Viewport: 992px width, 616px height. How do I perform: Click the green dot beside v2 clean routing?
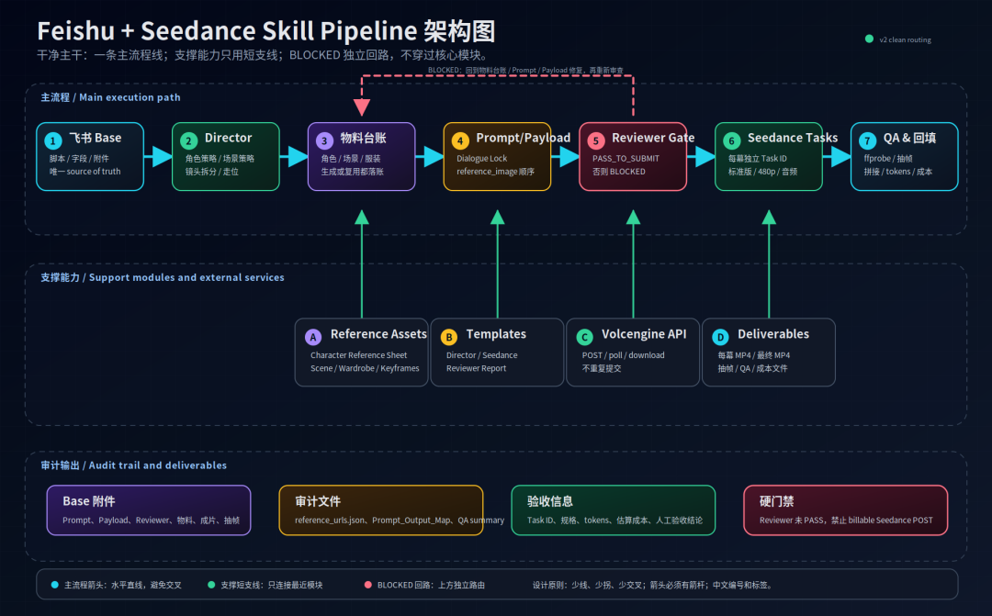tap(869, 39)
